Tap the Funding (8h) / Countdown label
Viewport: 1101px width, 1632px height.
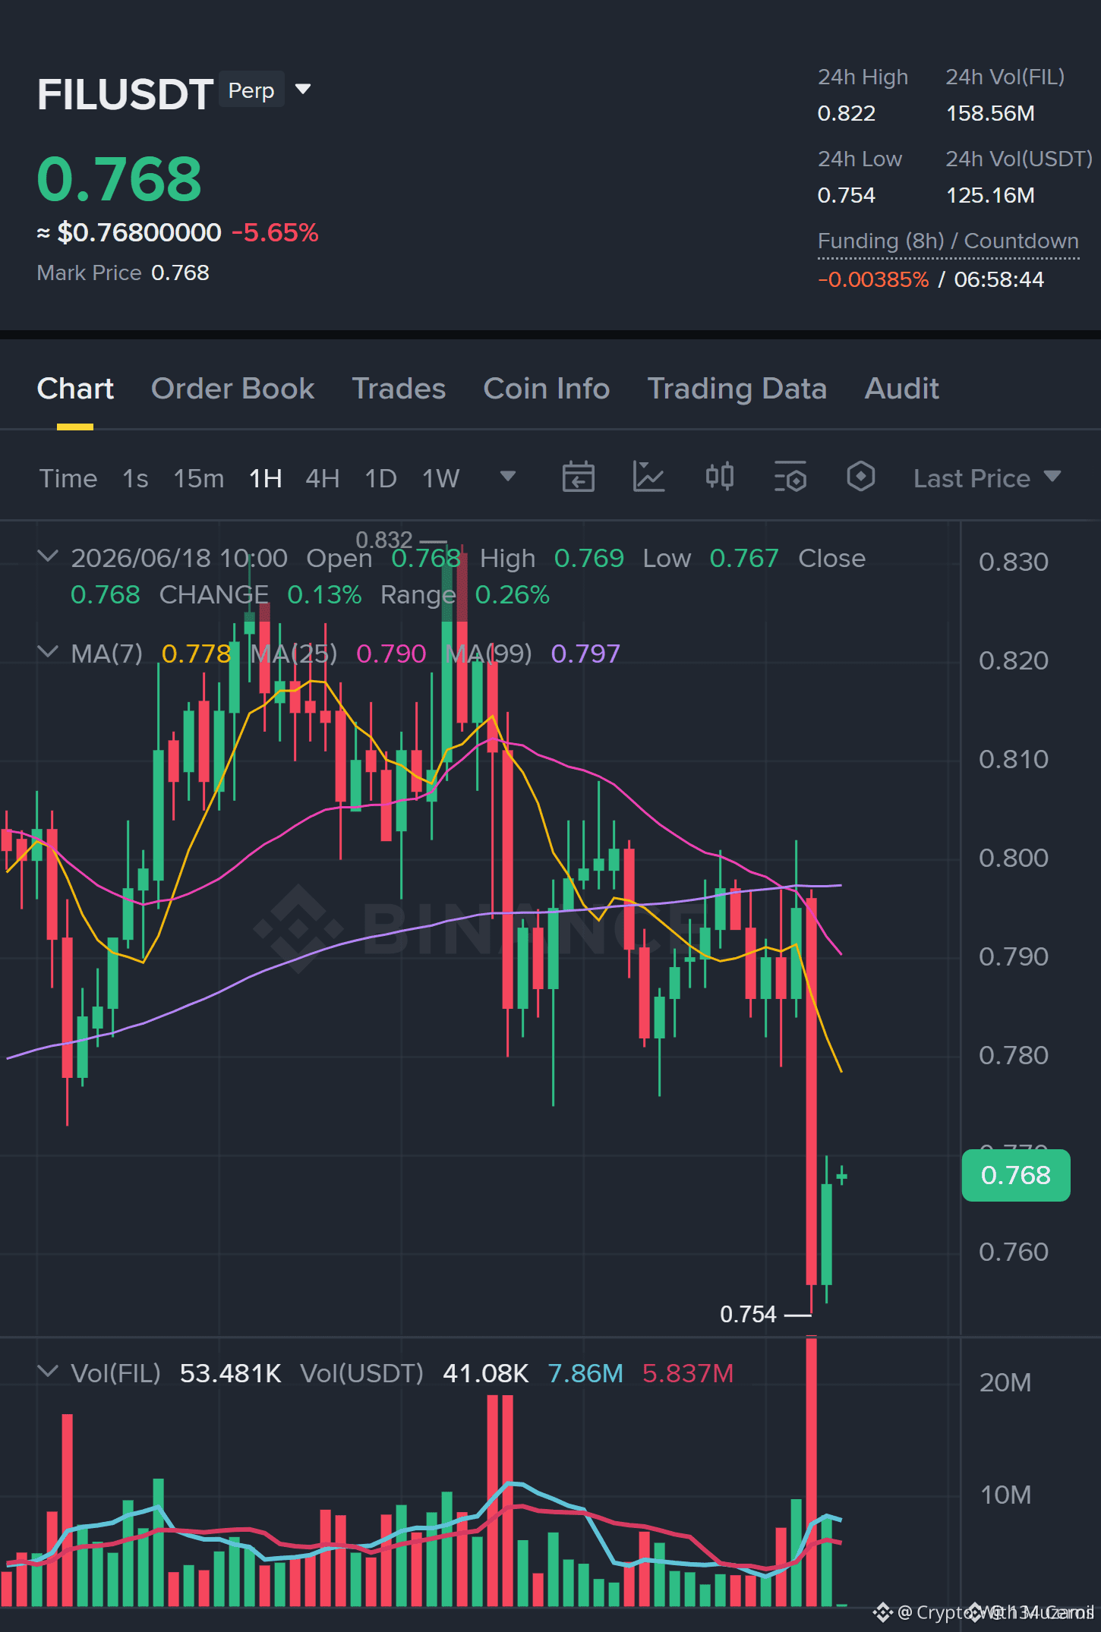click(x=948, y=241)
